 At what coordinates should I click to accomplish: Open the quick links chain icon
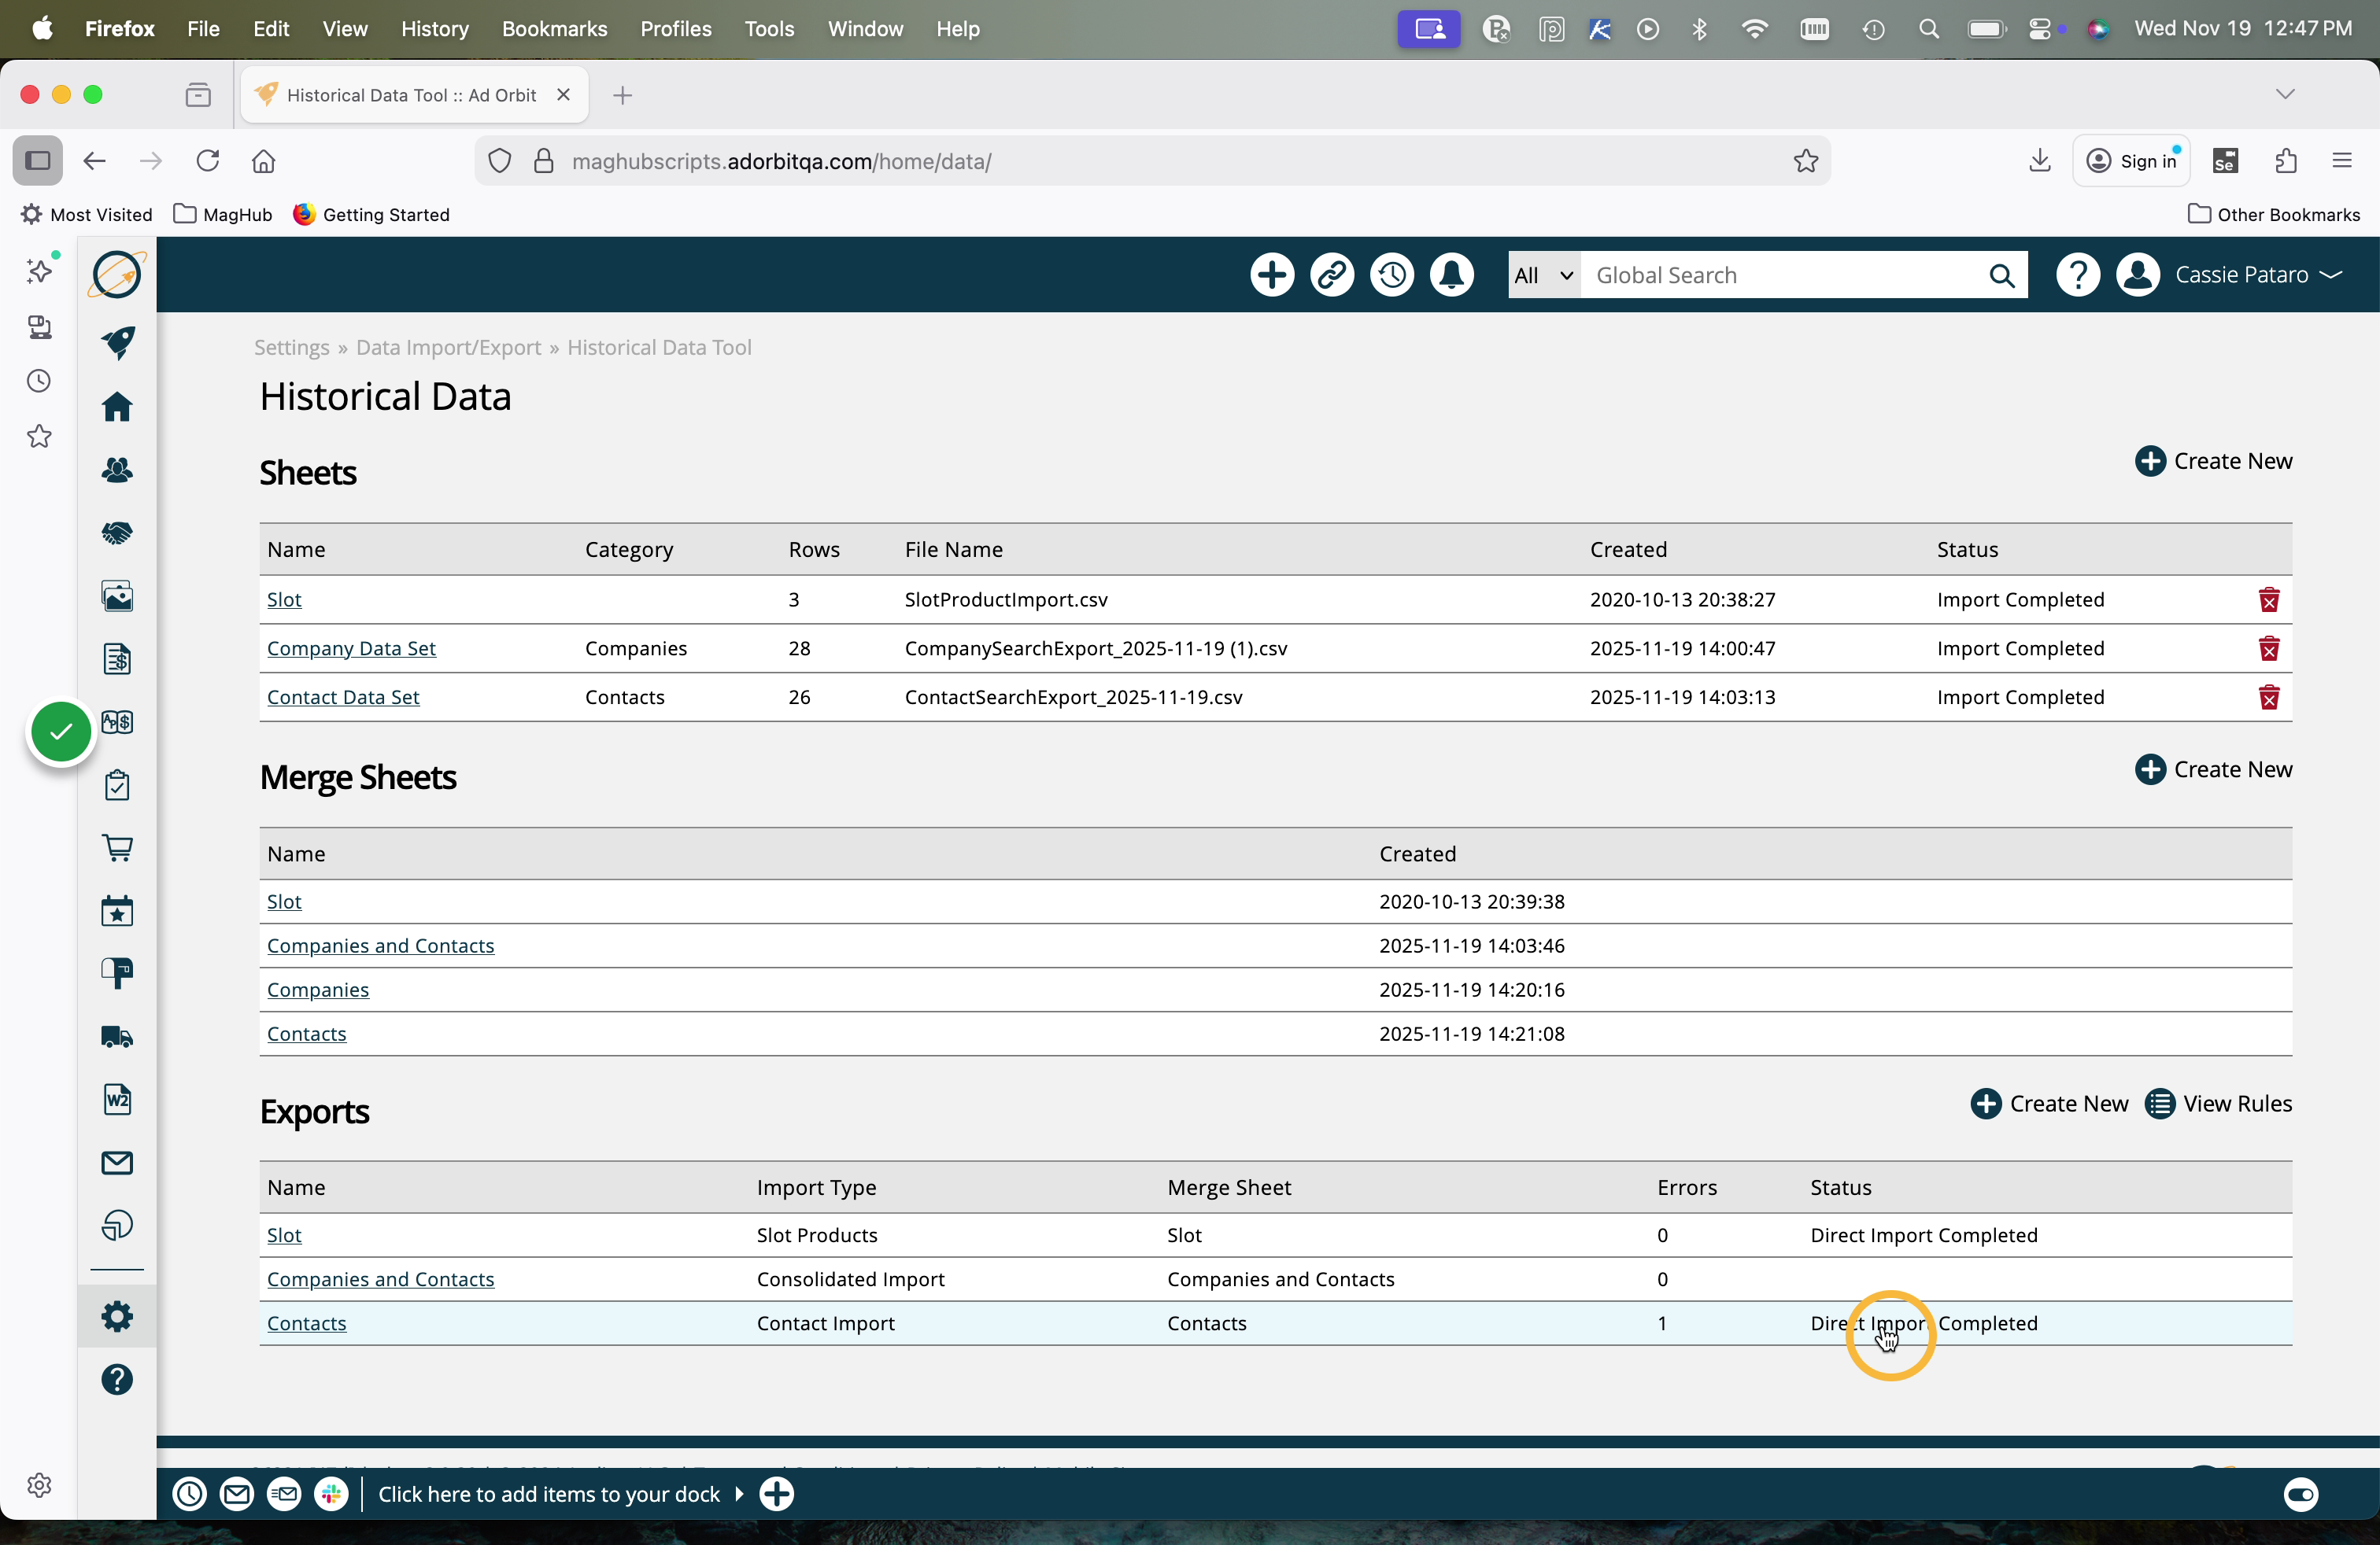click(x=1331, y=275)
